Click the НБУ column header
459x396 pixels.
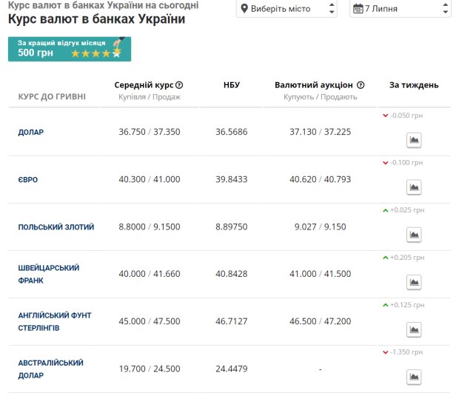pyautogui.click(x=232, y=85)
